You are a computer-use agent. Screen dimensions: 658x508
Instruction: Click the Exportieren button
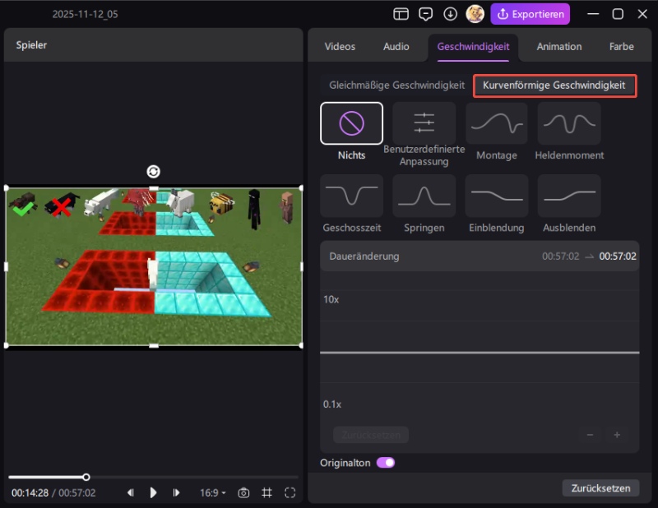[x=530, y=14]
